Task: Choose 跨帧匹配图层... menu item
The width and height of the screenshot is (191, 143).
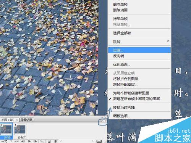Action: click(x=139, y=84)
